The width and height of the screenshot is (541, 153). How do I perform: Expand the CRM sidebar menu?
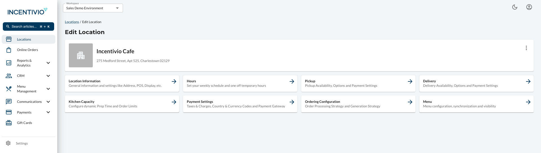coord(48,76)
